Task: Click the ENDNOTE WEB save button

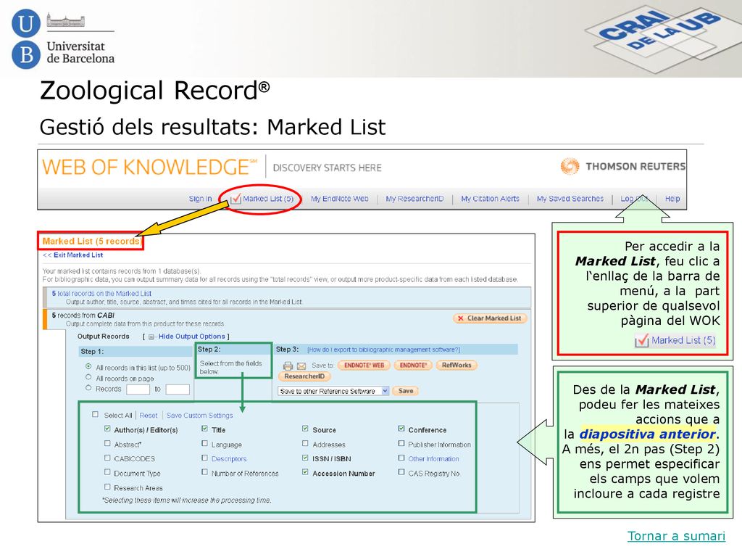Action: tap(364, 366)
